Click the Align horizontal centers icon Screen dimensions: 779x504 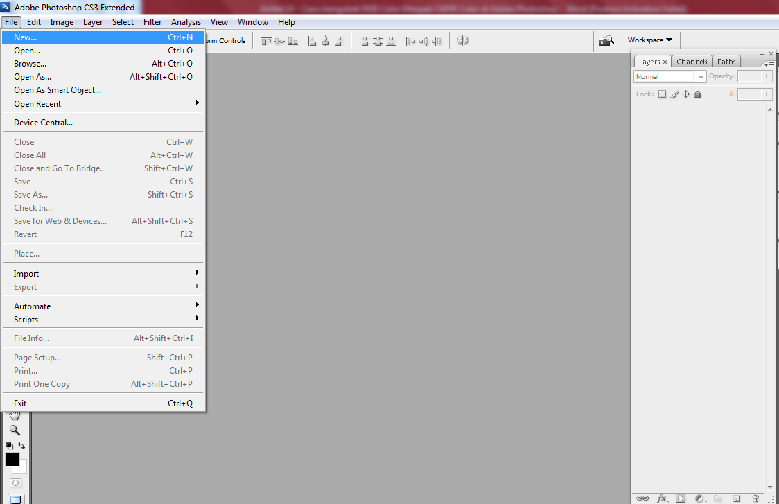(x=326, y=42)
